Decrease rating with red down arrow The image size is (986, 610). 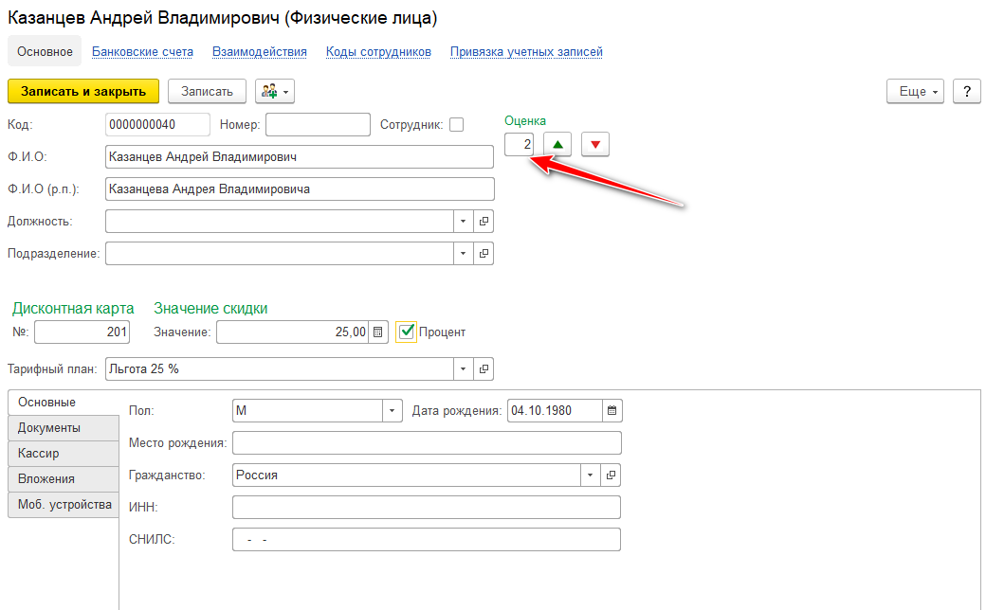click(594, 144)
